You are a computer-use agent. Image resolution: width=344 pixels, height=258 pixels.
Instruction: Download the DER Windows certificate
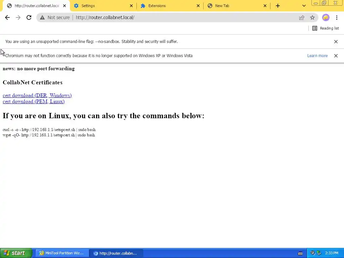(37, 95)
